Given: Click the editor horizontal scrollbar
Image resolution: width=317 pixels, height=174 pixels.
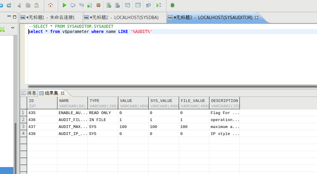Looking at the screenshot, I should (170, 86).
